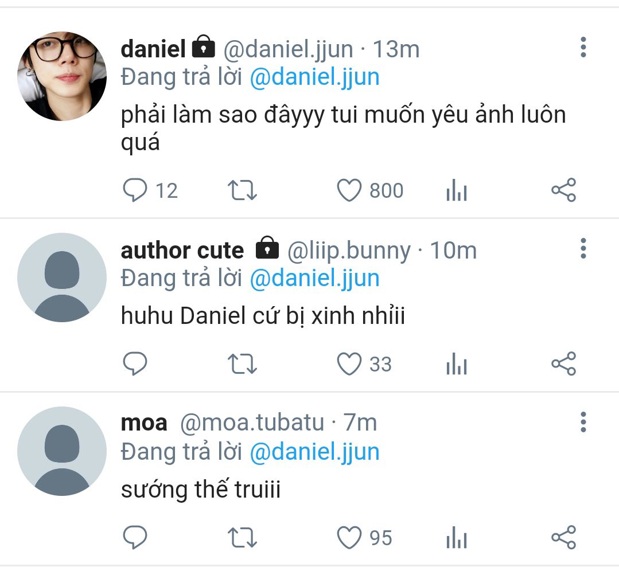Reply to author cute's tweet

pos(135,364)
